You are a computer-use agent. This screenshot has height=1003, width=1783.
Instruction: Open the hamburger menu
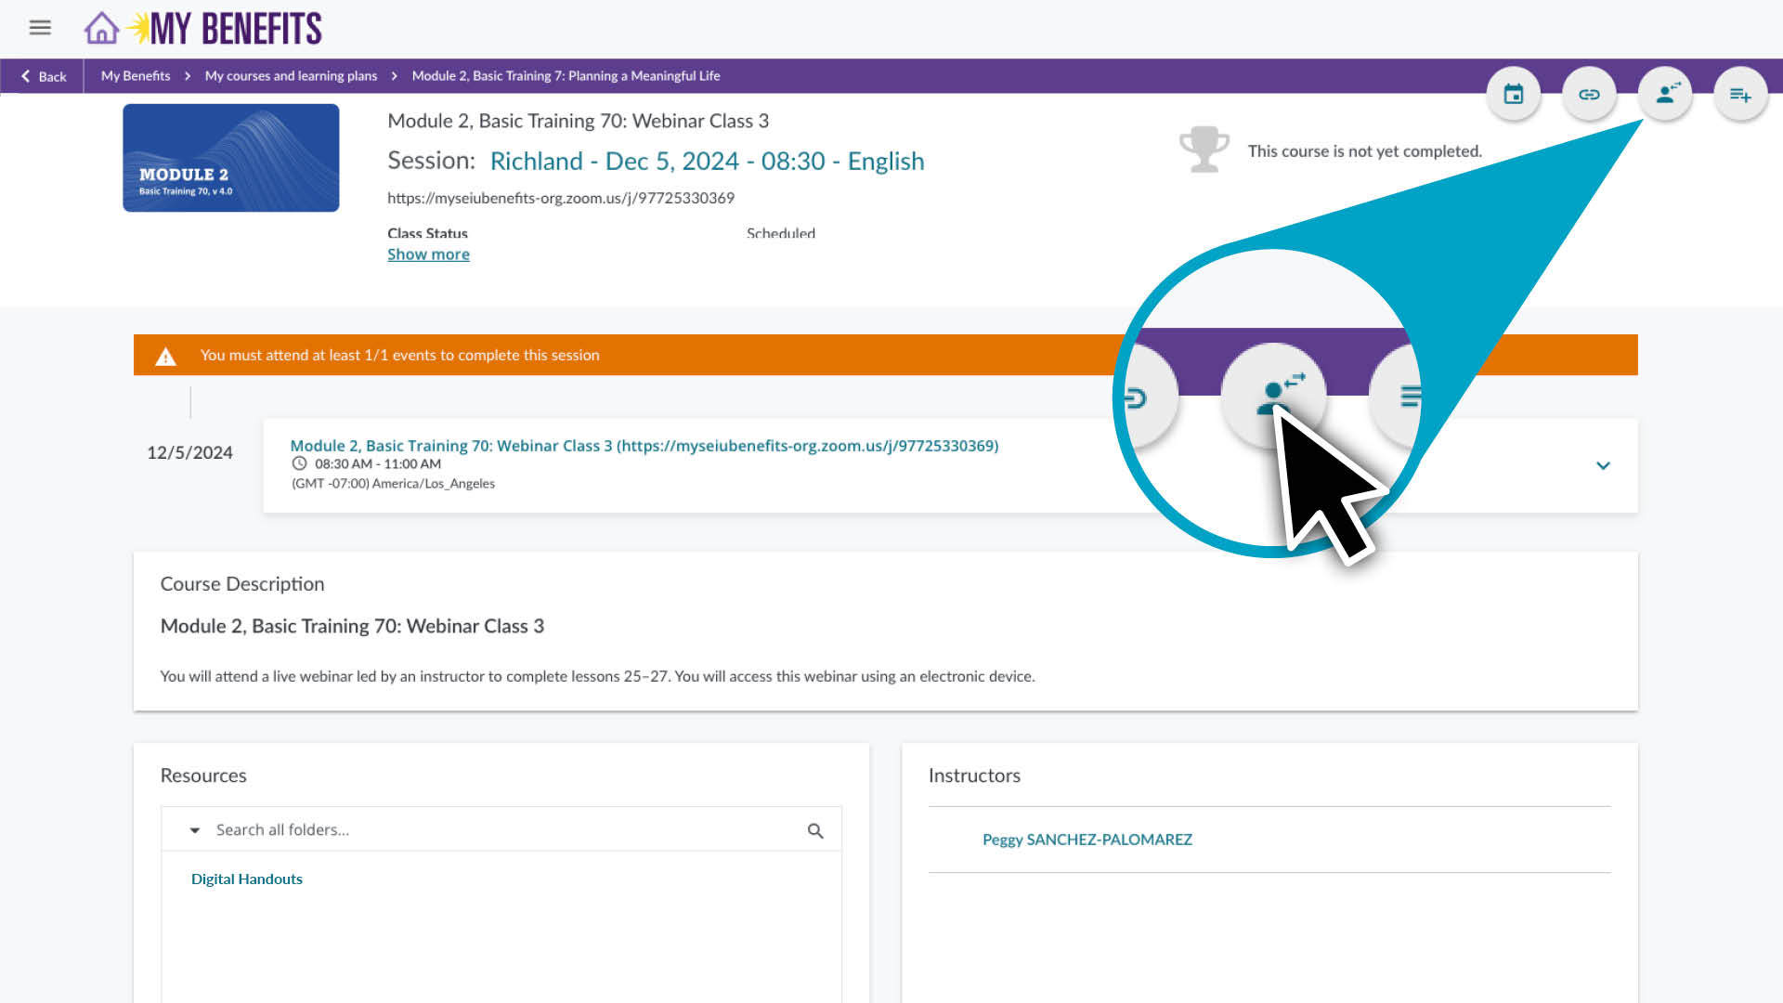[x=39, y=28]
